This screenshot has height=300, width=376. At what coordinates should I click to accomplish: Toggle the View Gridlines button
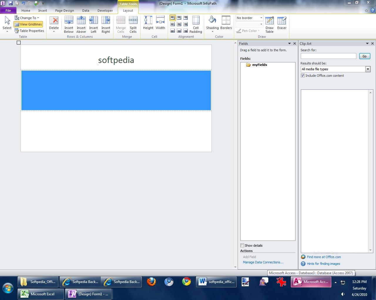pos(28,24)
